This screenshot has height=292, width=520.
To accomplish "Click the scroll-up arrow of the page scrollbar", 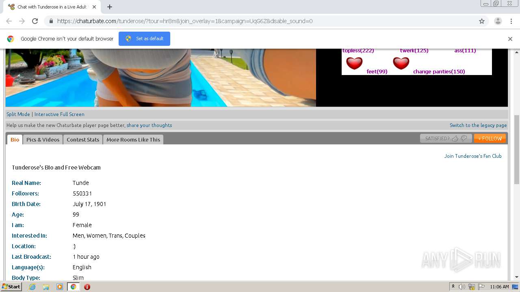I will 517,52.
